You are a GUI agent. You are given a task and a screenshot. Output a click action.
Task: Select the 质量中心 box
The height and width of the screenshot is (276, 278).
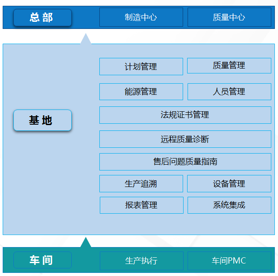(229, 17)
